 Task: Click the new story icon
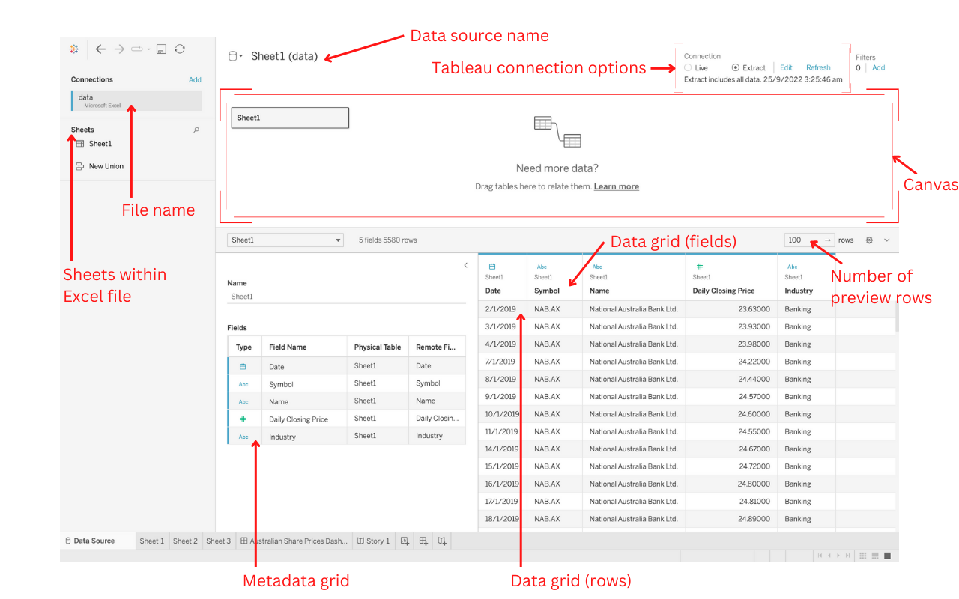pyautogui.click(x=442, y=541)
